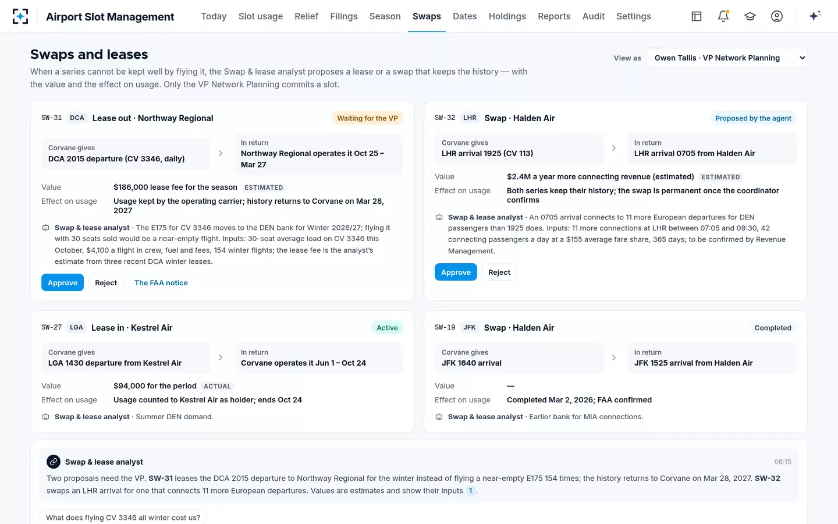838x524 pixels.
Task: Open the layout panel icon in header
Action: 697,16
